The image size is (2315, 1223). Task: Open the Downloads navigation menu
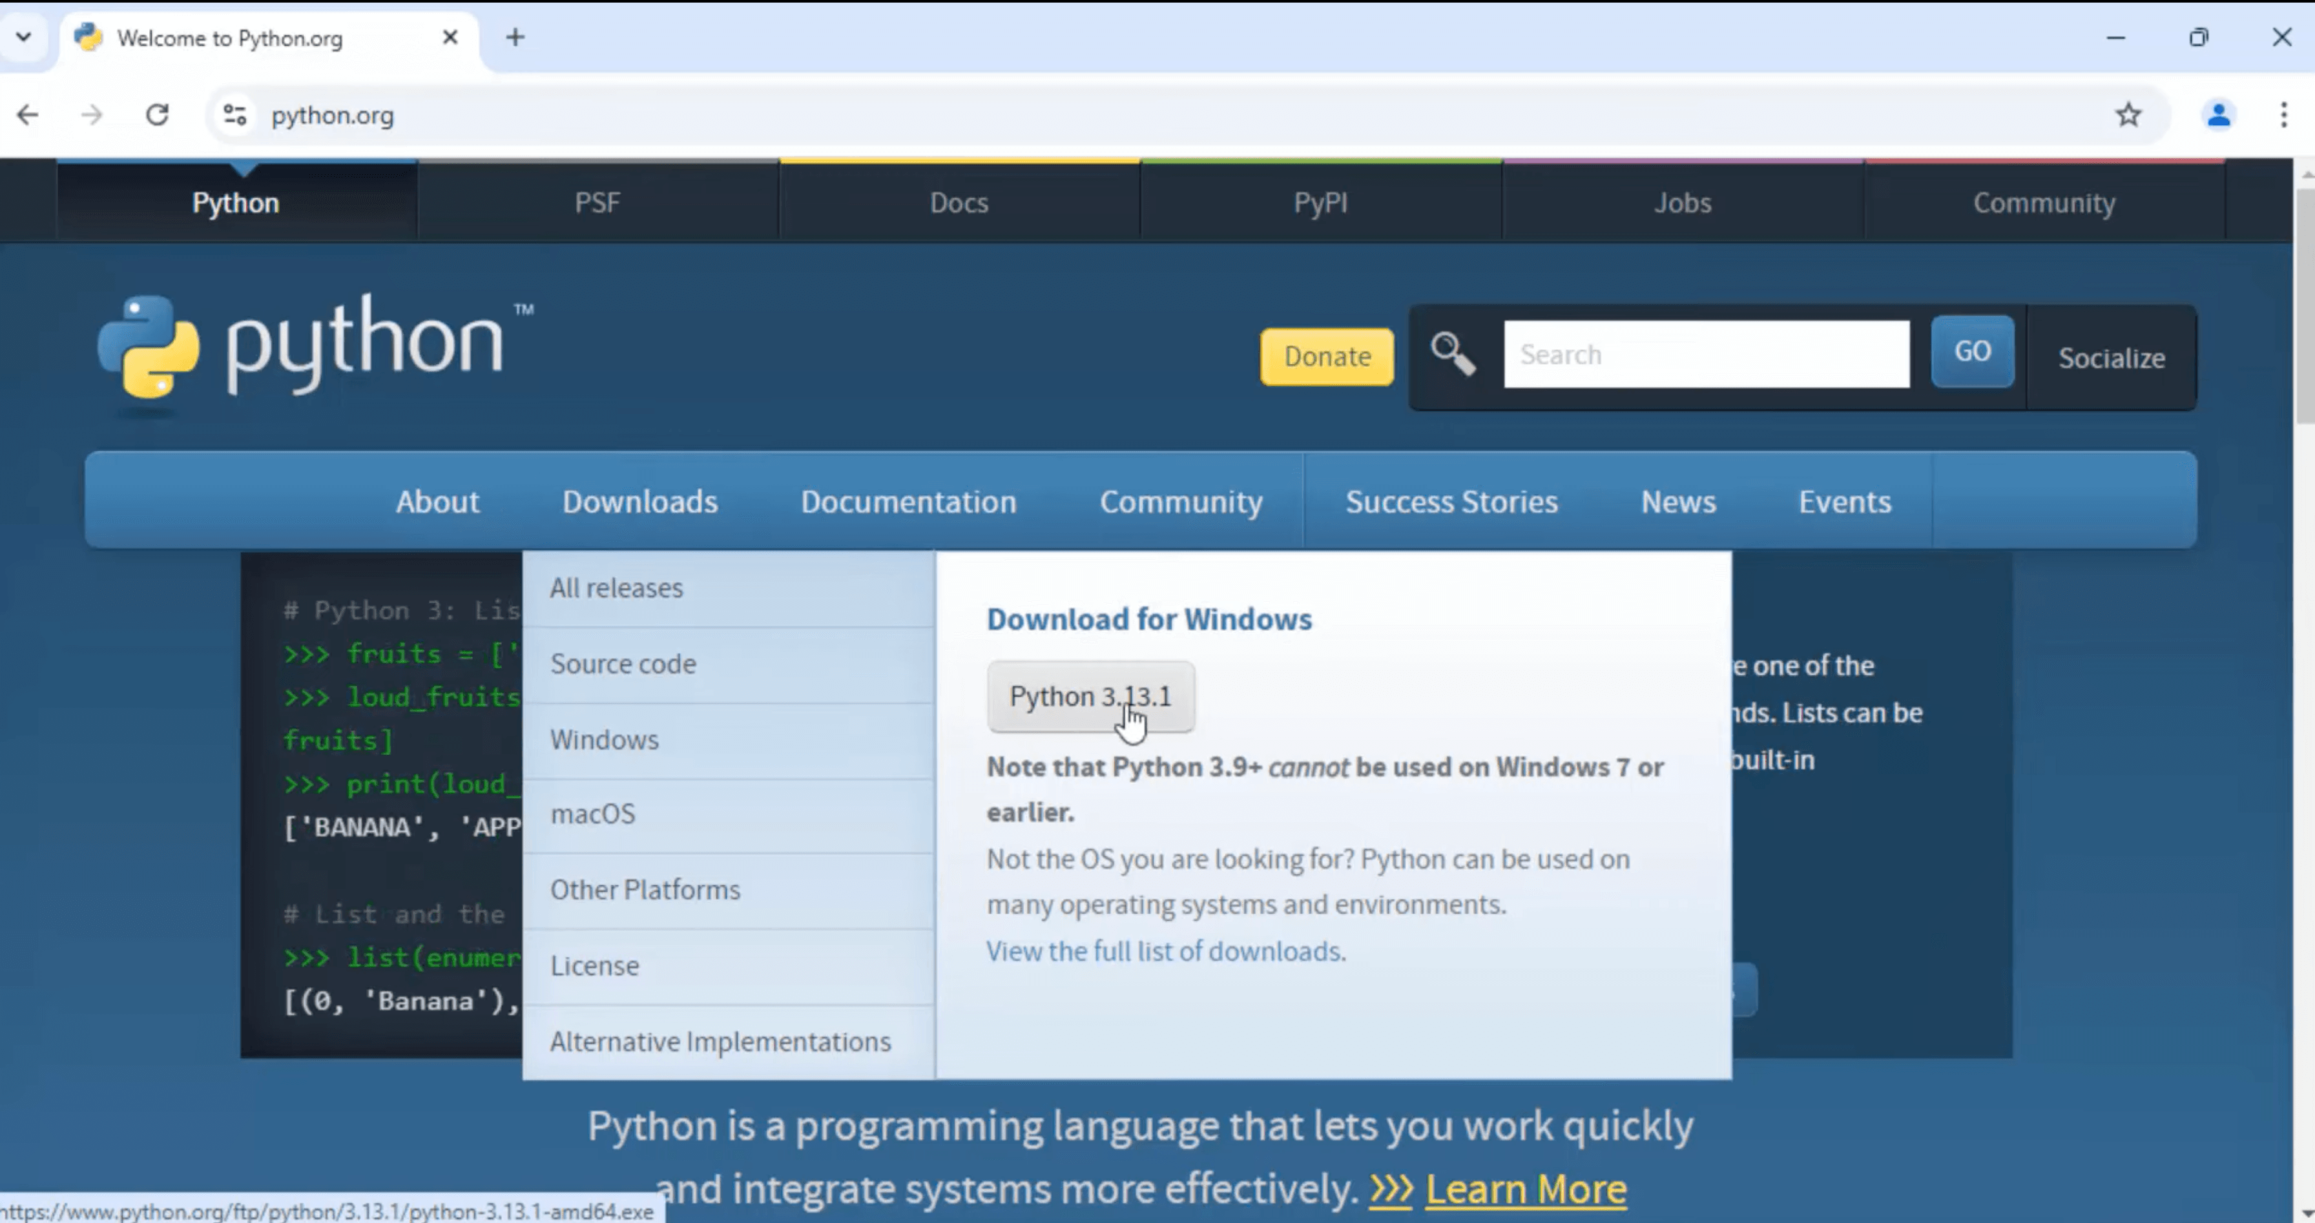coord(640,502)
